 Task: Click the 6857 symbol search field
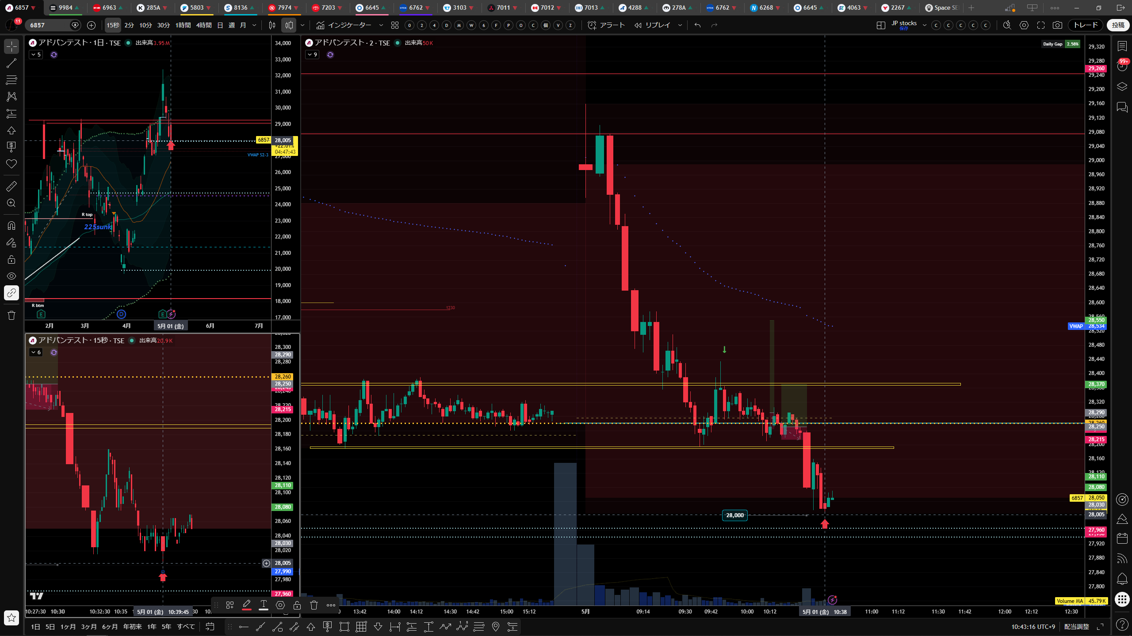[x=48, y=25]
